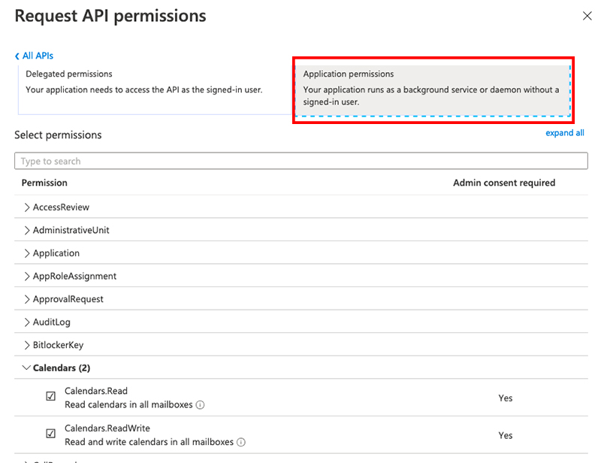Select the Delegated permissions option
601x463 pixels.
[156, 89]
